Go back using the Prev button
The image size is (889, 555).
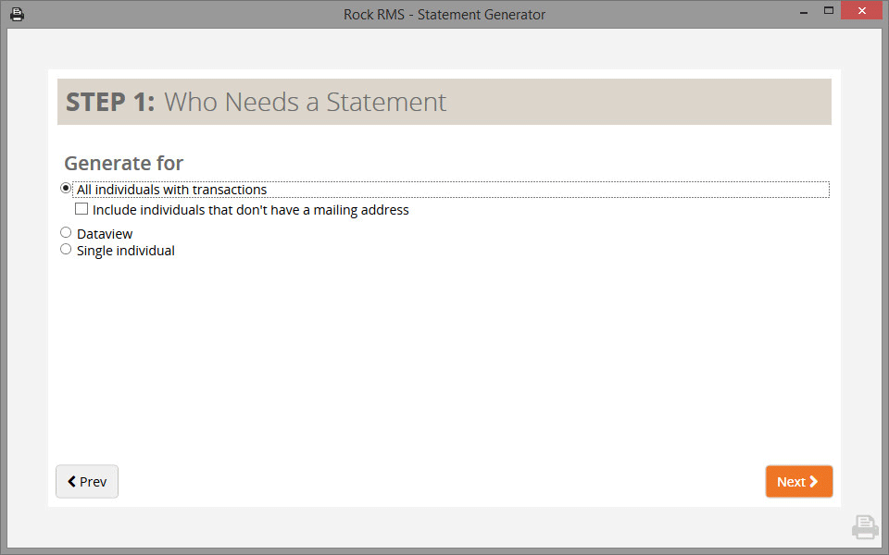pyautogui.click(x=87, y=482)
